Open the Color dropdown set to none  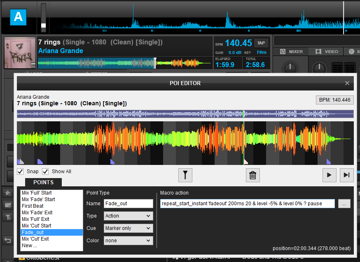point(129,241)
